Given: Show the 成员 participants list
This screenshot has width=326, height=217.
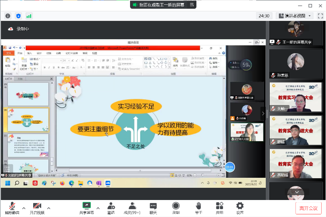Looking at the screenshot, I should point(132,207).
